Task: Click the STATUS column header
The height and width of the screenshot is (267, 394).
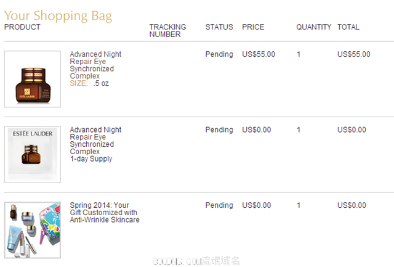Action: 219,27
